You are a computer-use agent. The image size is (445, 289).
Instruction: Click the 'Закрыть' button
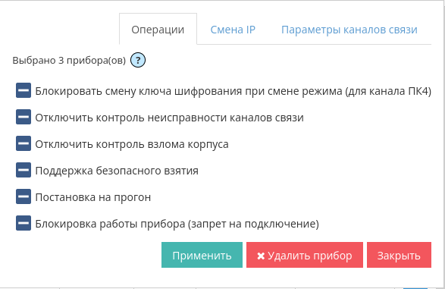pos(399,255)
